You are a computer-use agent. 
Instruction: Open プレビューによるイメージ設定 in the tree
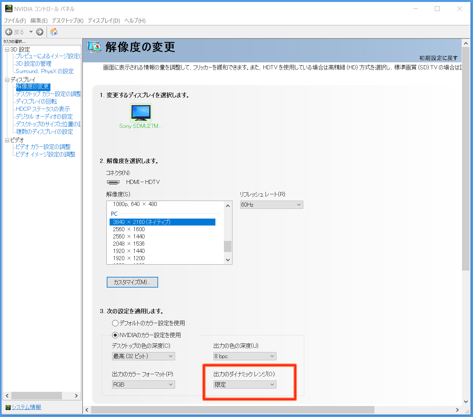click(48, 56)
